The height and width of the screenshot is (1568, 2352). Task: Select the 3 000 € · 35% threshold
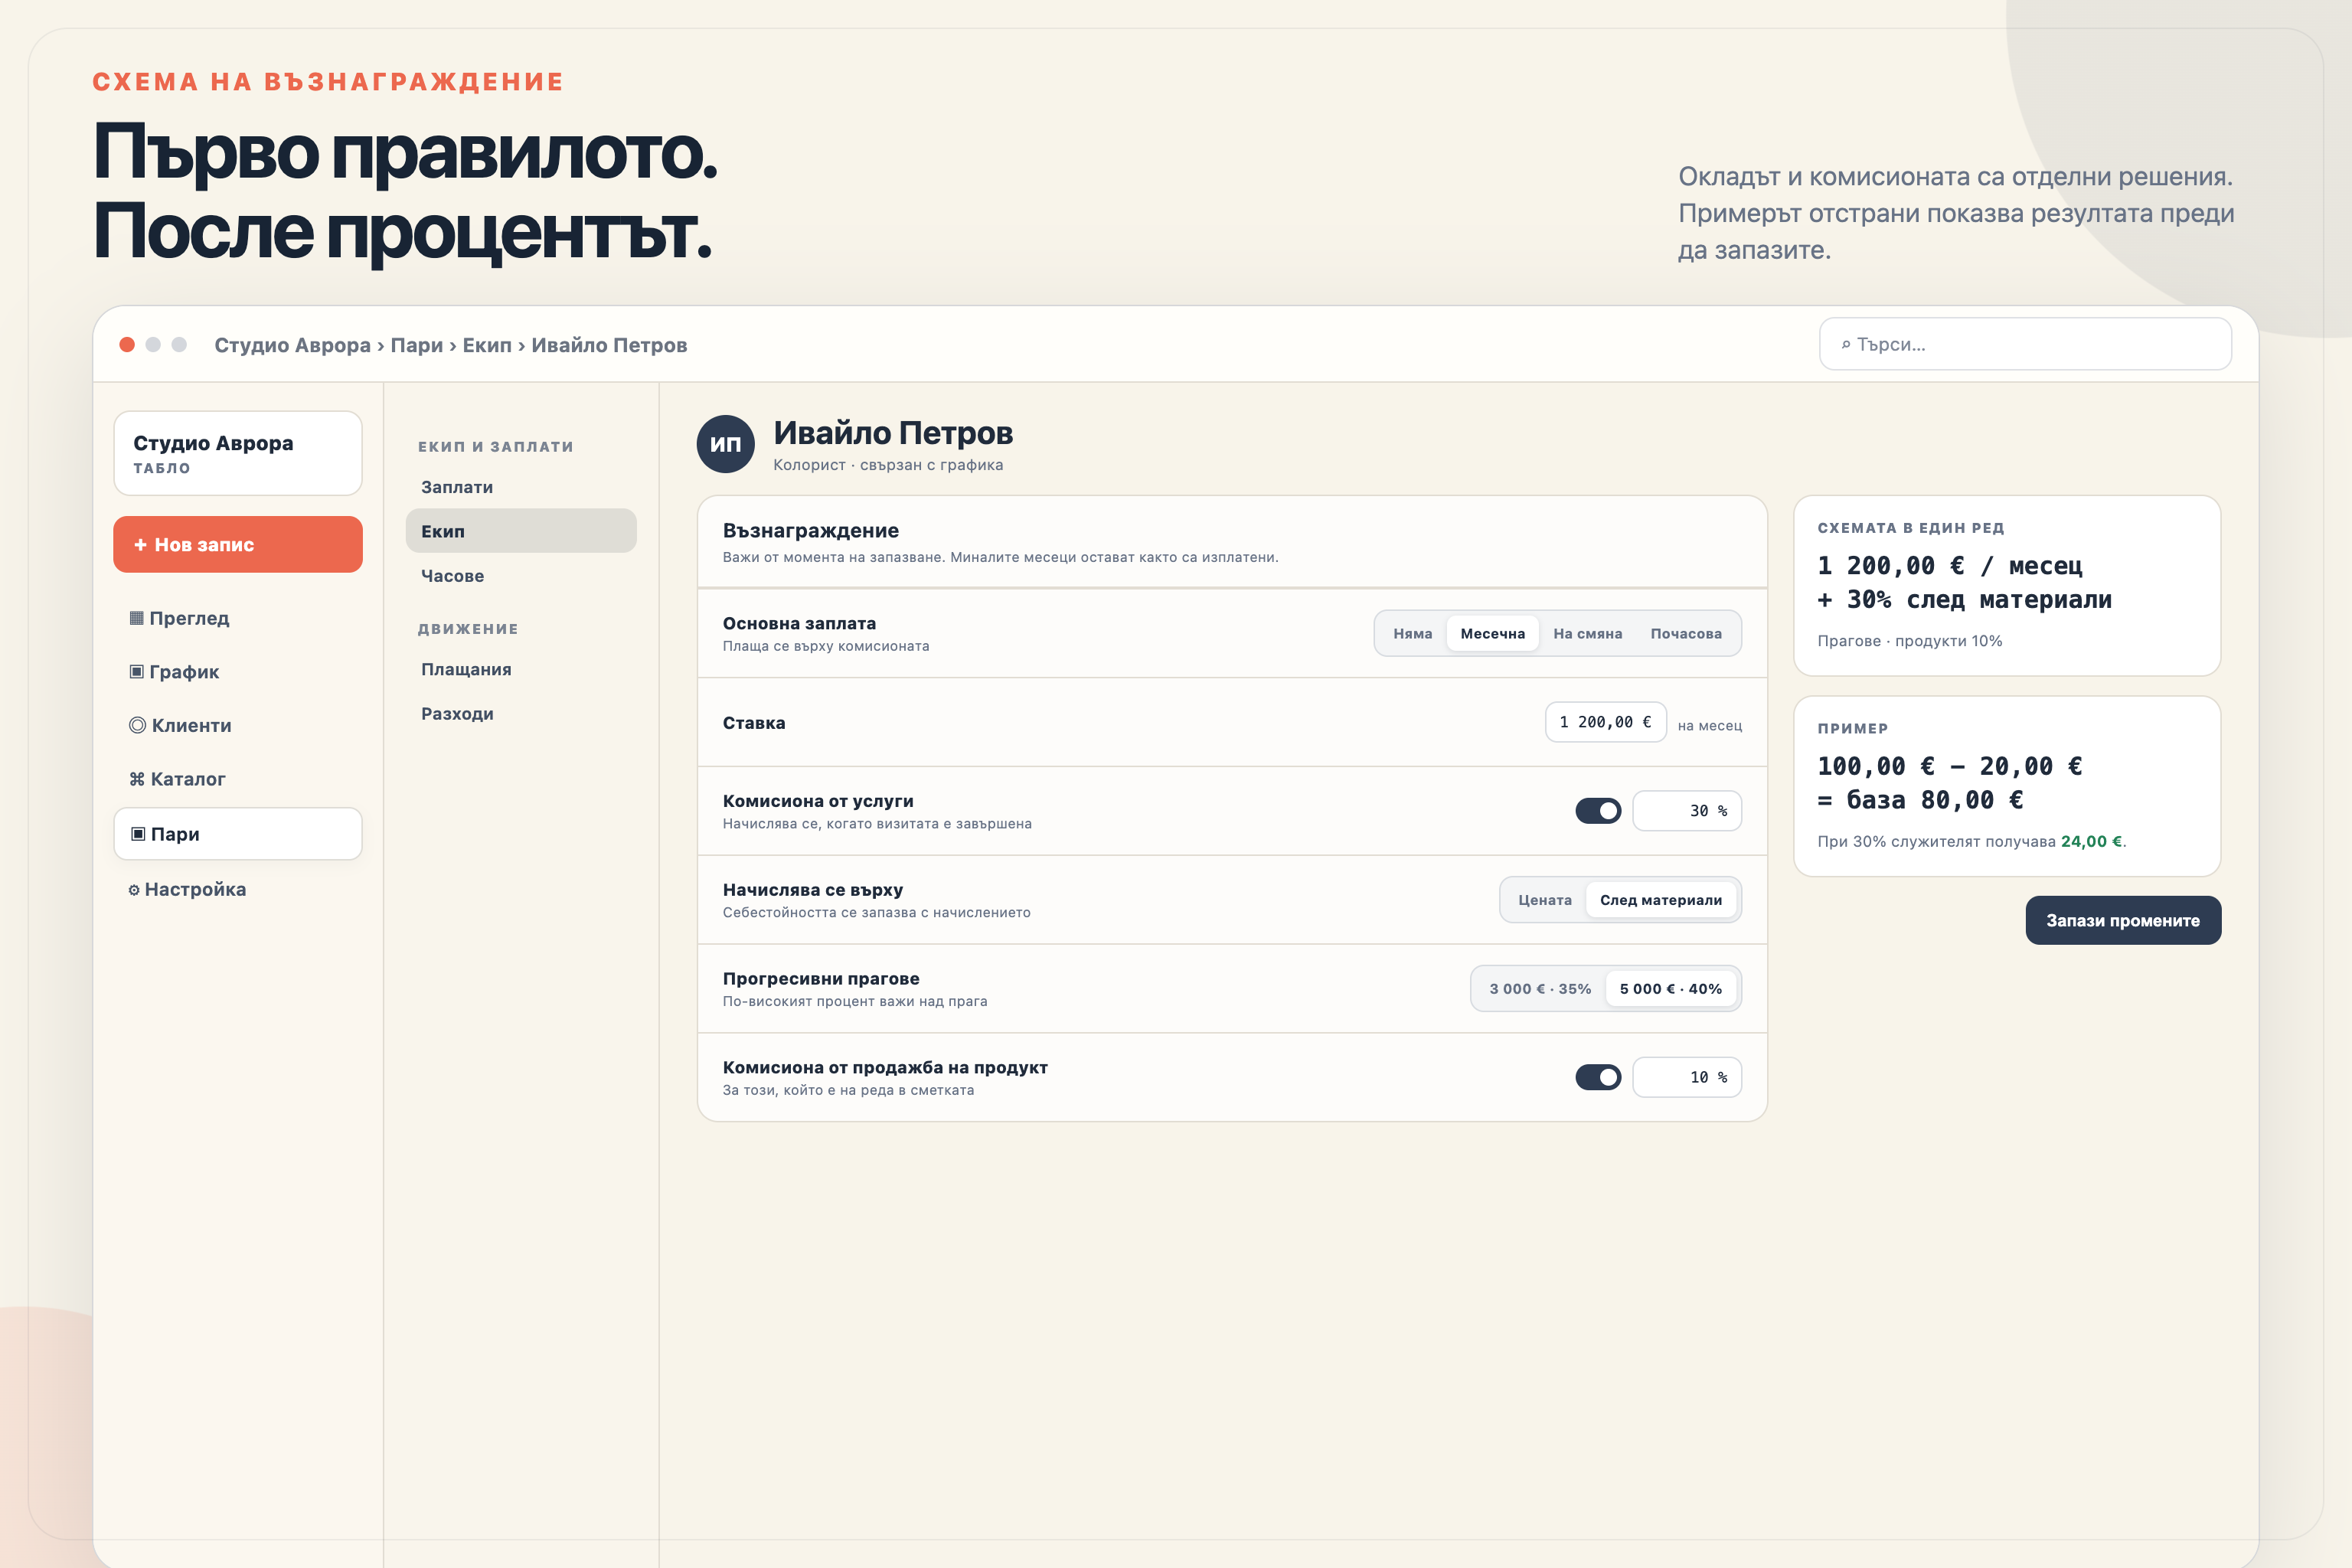(x=1540, y=989)
